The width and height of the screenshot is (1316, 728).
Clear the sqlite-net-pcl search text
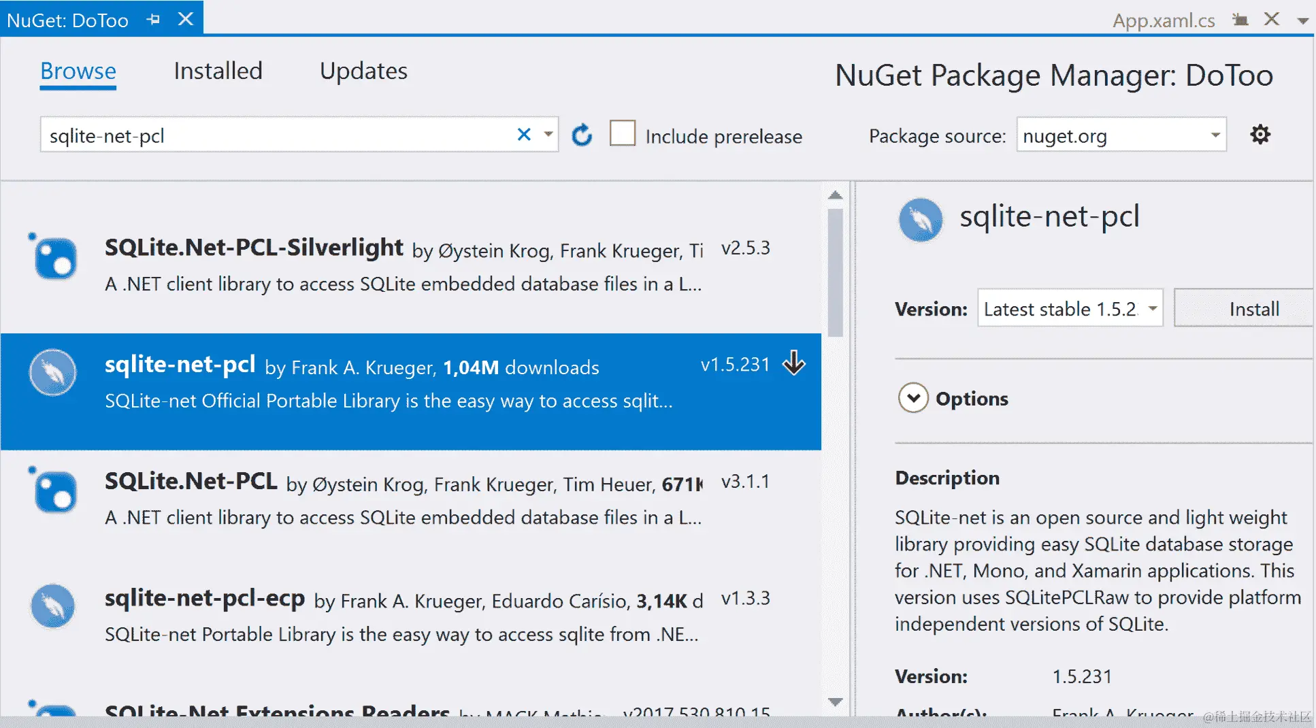pos(524,135)
